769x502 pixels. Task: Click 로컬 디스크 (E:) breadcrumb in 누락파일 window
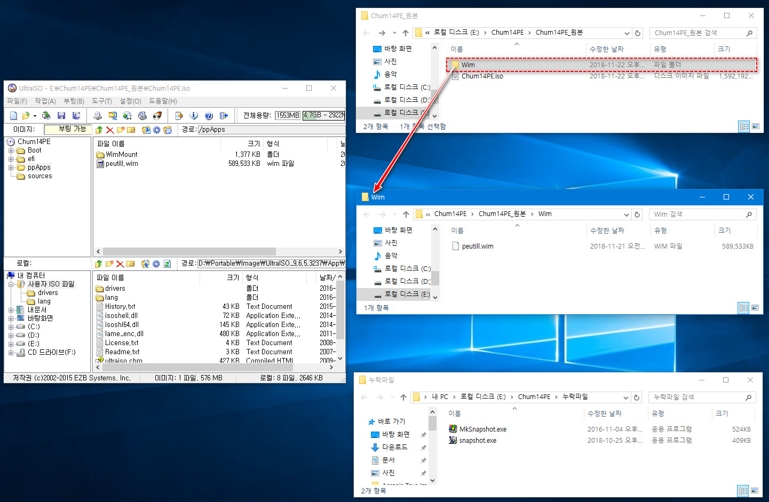(x=483, y=397)
